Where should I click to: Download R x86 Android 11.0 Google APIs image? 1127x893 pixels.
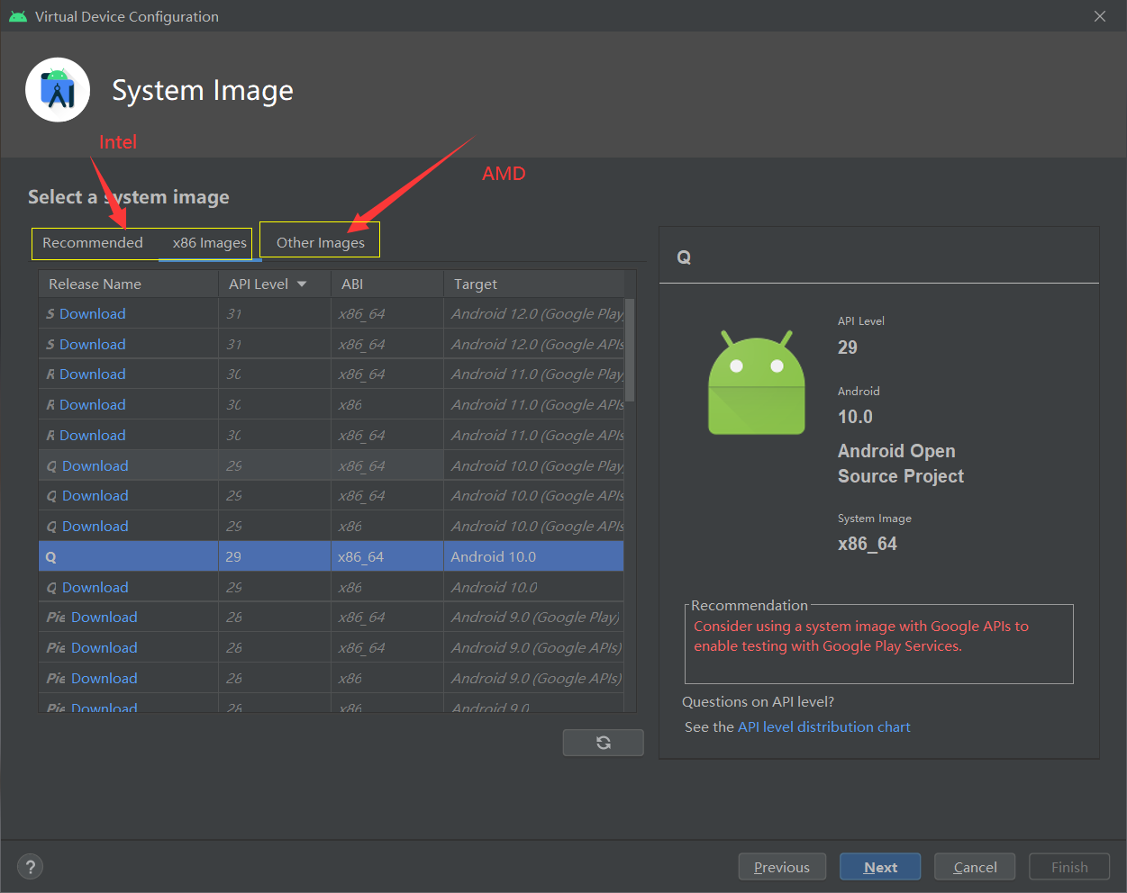tap(93, 405)
